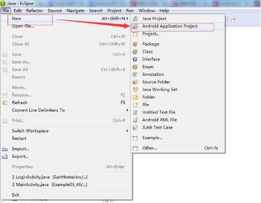Select Example... entry
This screenshot has height=203, width=261.
[x=178, y=138]
